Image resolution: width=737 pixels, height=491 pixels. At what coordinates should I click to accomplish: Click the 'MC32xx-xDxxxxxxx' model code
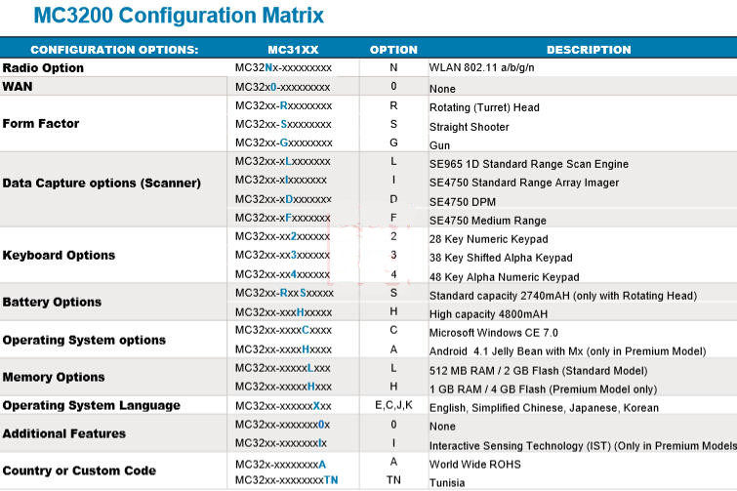[x=283, y=199]
